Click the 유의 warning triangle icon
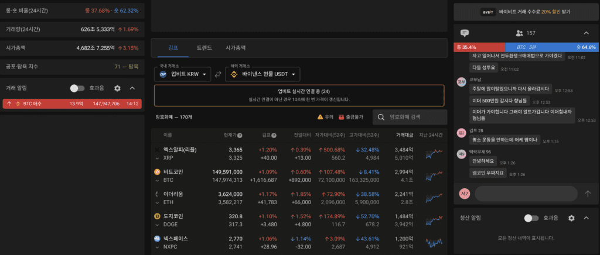Screen dimensions: 600x255 (320, 117)
